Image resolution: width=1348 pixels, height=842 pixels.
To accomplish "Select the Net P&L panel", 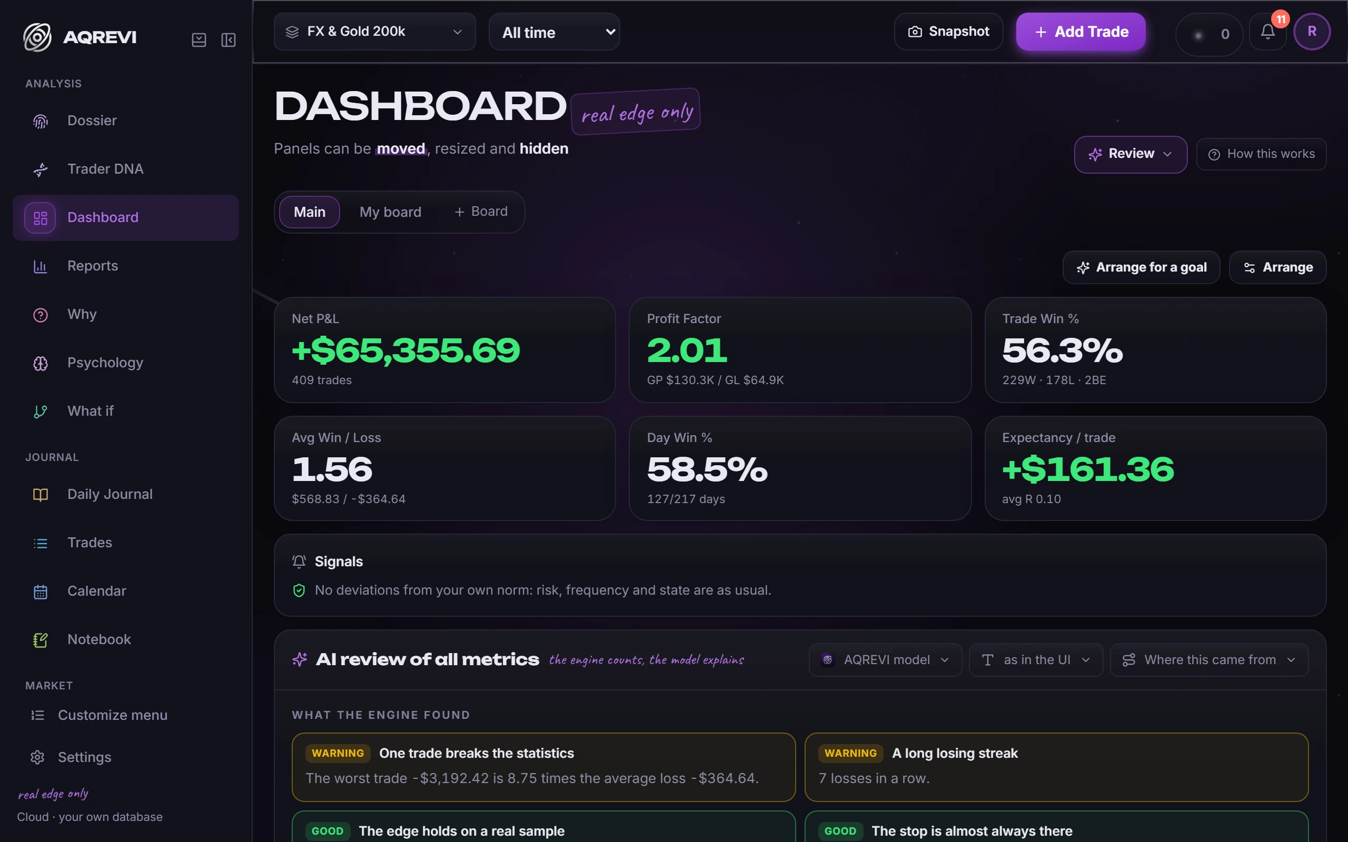I will tap(444, 350).
